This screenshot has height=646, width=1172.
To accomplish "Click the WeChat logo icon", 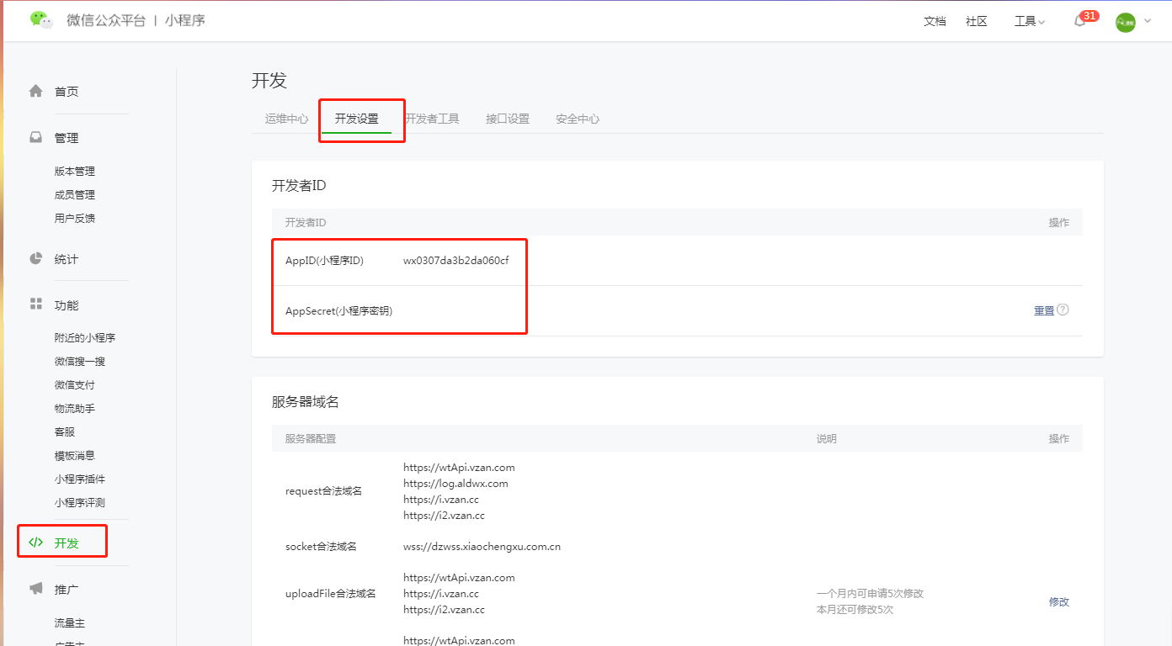I will coord(41,19).
